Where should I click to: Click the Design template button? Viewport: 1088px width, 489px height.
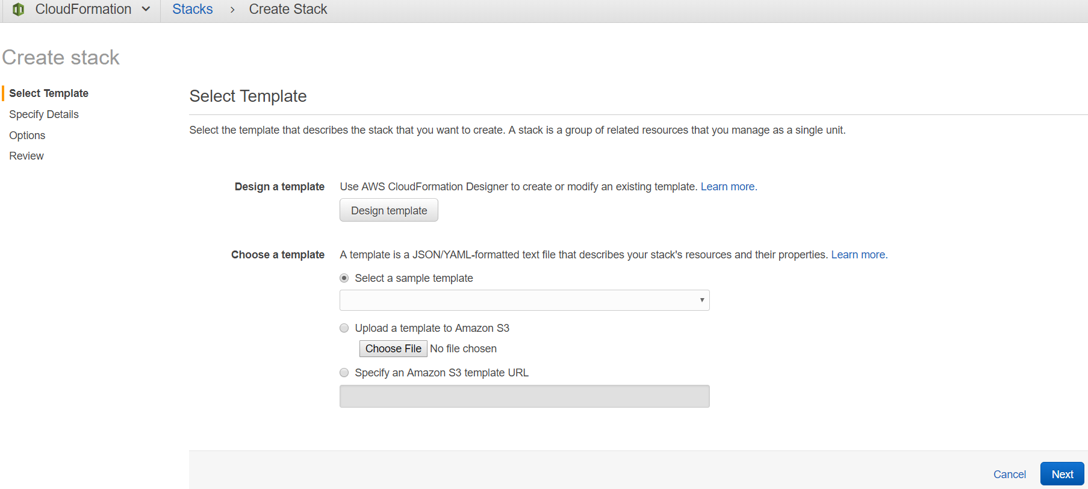click(389, 210)
